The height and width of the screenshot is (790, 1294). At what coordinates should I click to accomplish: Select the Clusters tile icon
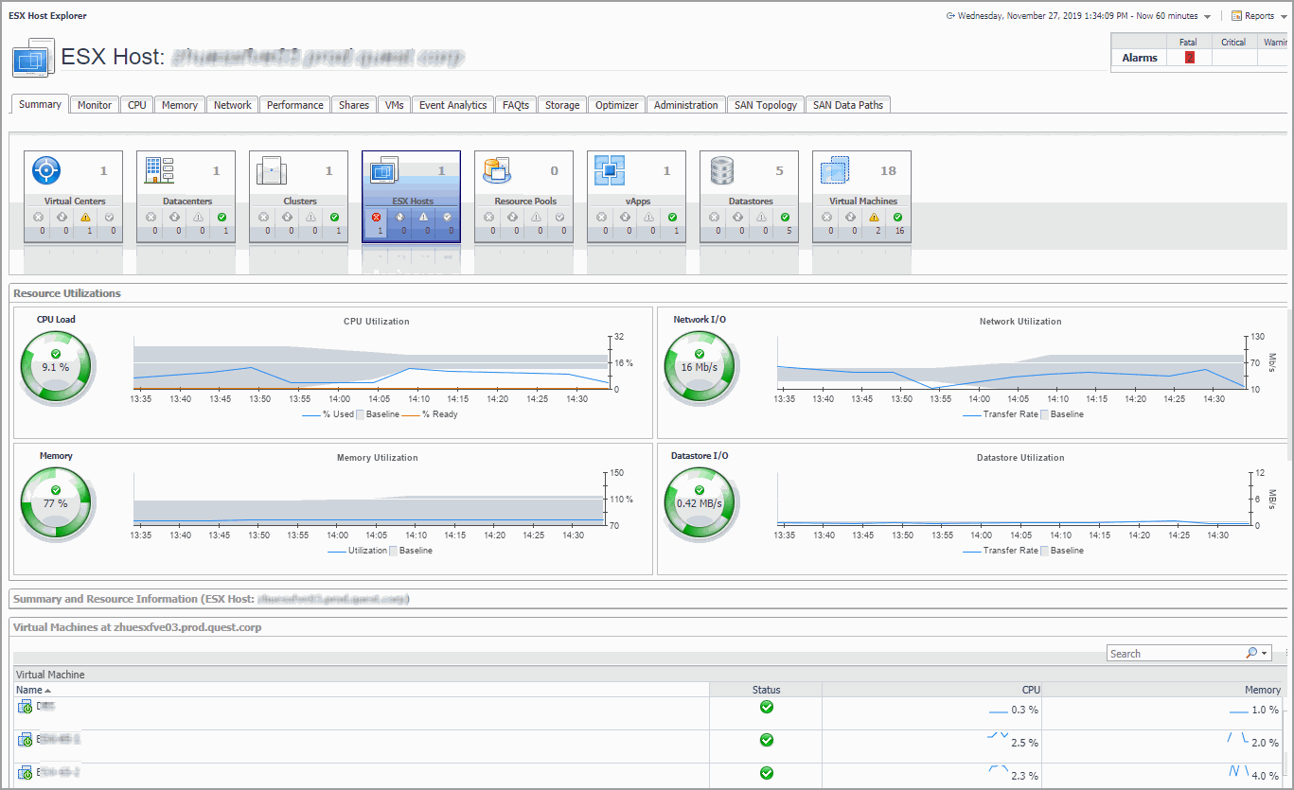(272, 170)
